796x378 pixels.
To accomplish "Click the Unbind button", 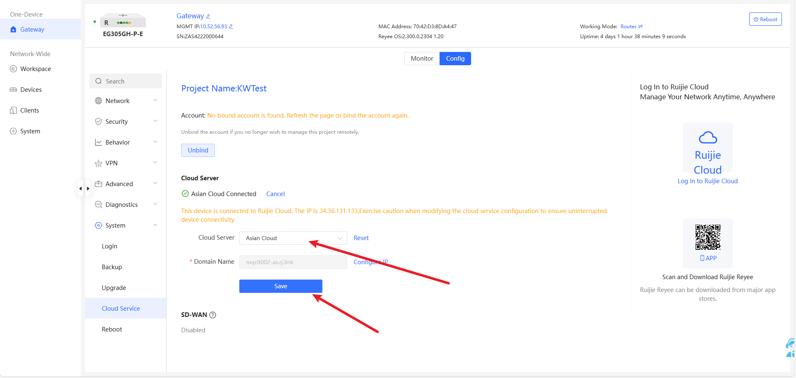I will pos(198,150).
